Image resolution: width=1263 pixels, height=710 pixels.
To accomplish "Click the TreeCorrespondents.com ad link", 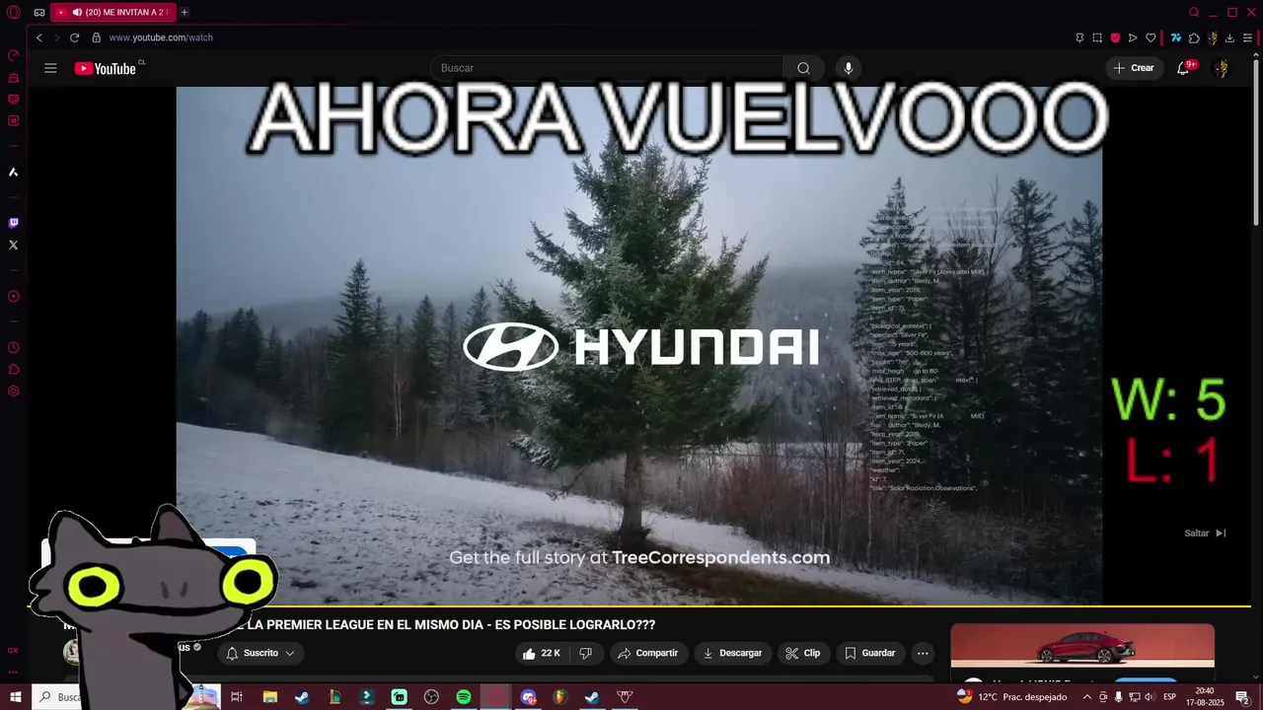I will click(720, 557).
